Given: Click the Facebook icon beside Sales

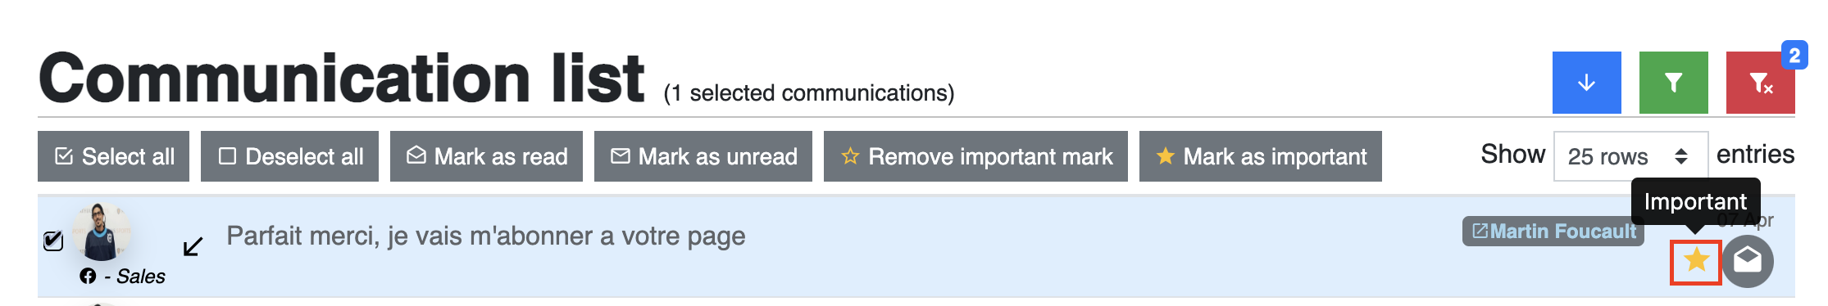Looking at the screenshot, I should [x=88, y=276].
